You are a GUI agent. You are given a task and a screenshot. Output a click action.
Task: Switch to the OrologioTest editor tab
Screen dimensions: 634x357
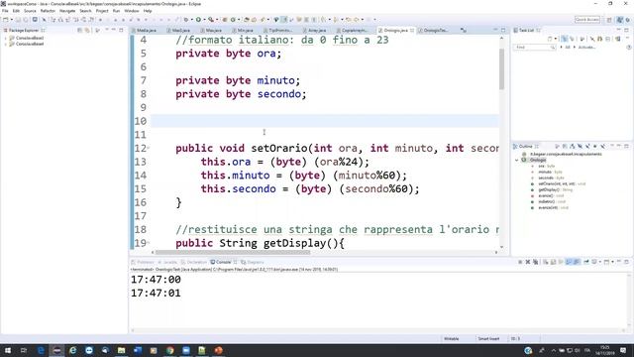point(435,31)
